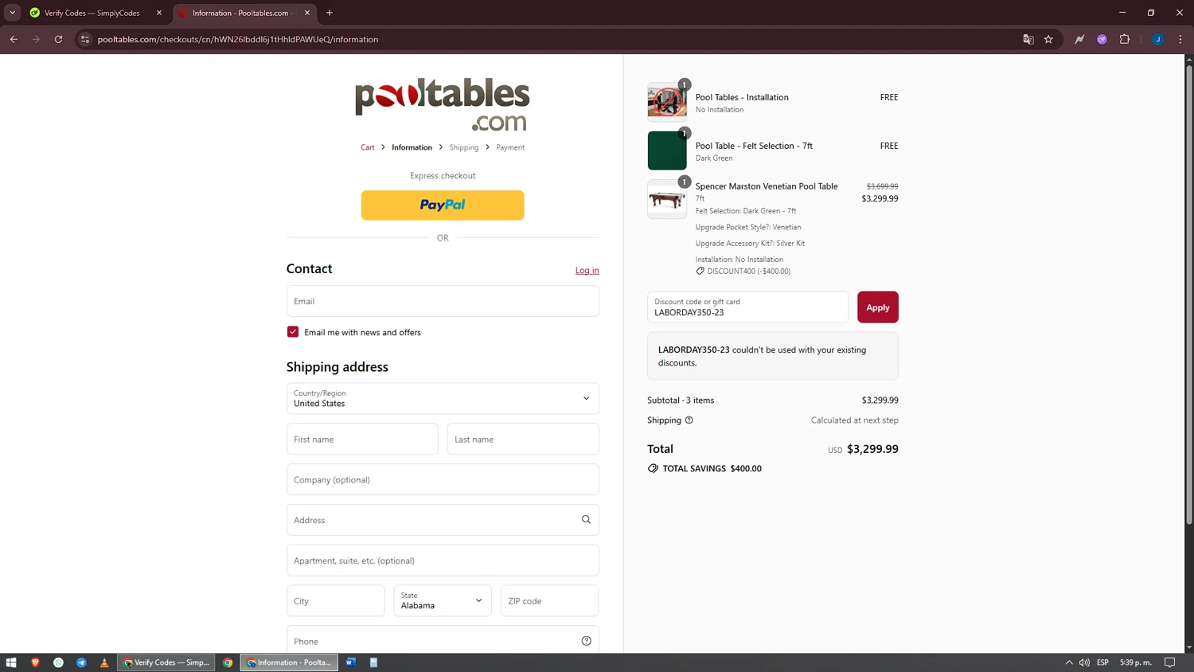Open the notifications center icon

click(1169, 662)
